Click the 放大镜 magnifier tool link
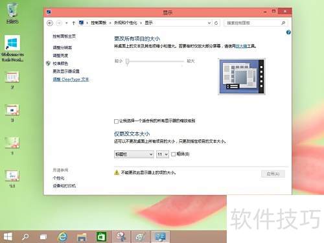The image size is (324, 243). 241,46
